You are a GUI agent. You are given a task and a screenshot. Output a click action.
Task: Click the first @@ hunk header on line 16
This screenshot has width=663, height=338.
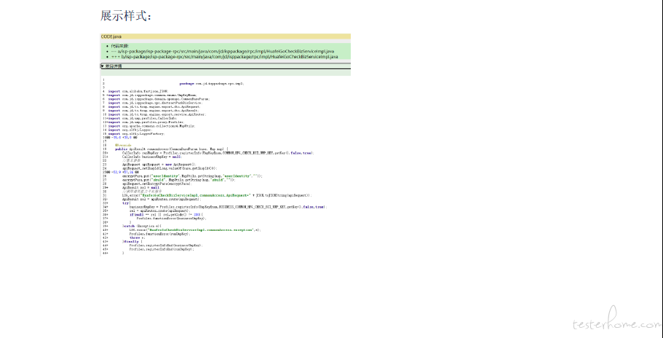click(121, 138)
